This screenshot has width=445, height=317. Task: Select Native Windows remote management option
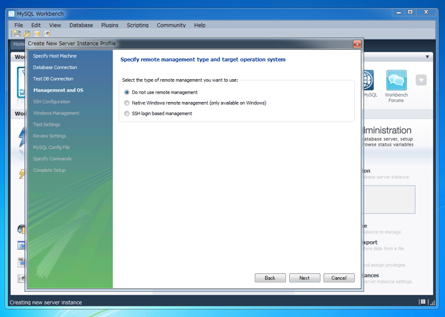tap(127, 103)
